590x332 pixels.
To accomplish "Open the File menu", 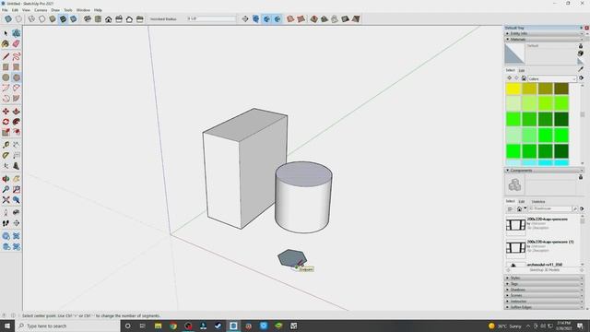I will 5,10.
